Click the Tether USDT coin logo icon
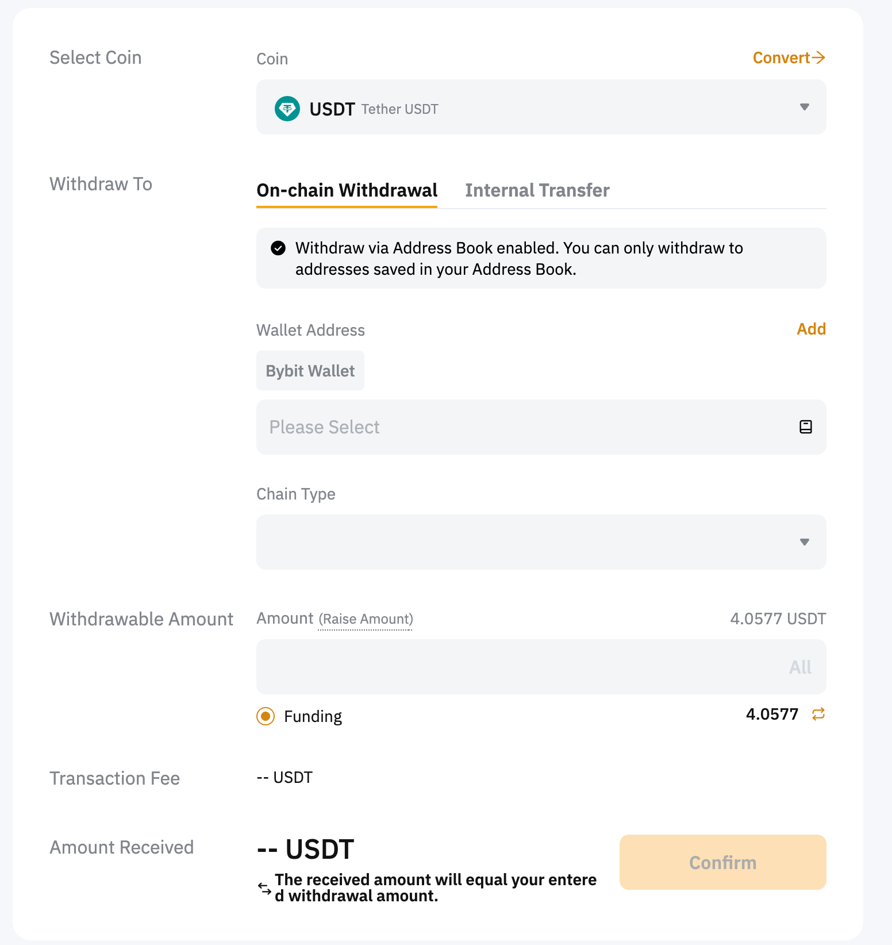 point(287,109)
